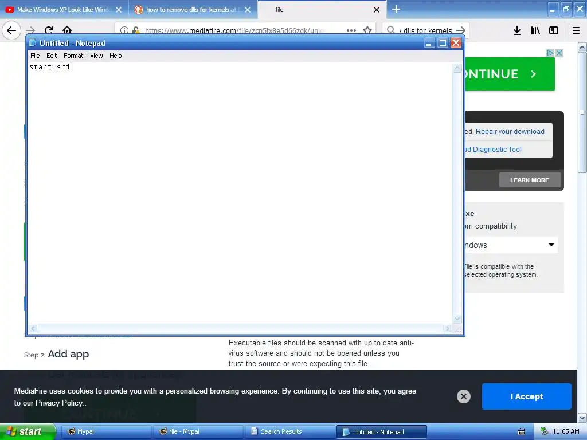
Task: Open the browser hamburger menu
Action: tap(576, 30)
